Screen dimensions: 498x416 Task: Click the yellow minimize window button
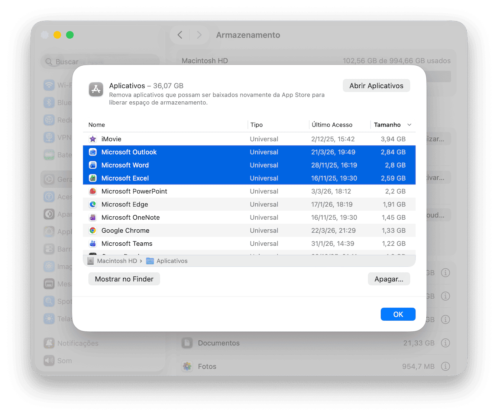[x=57, y=35]
